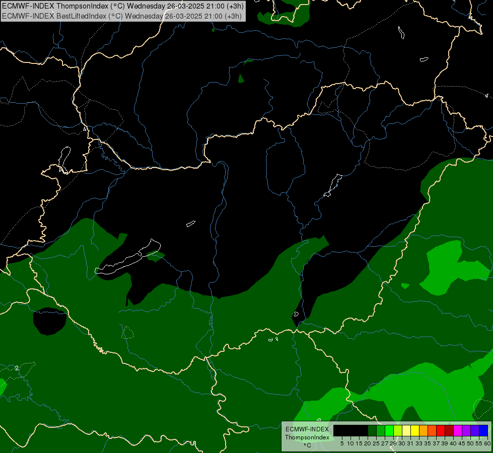Select the magenta 40–45 legend swatch

[x=458, y=430]
